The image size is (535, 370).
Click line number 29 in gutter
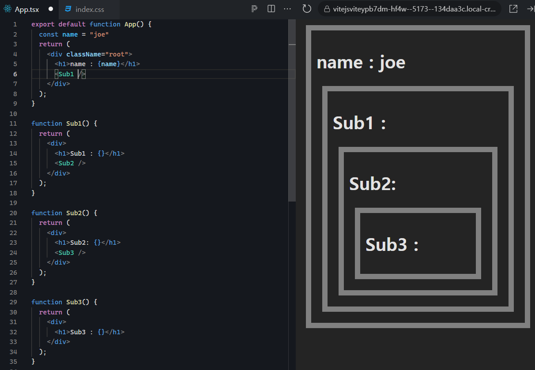tap(13, 302)
